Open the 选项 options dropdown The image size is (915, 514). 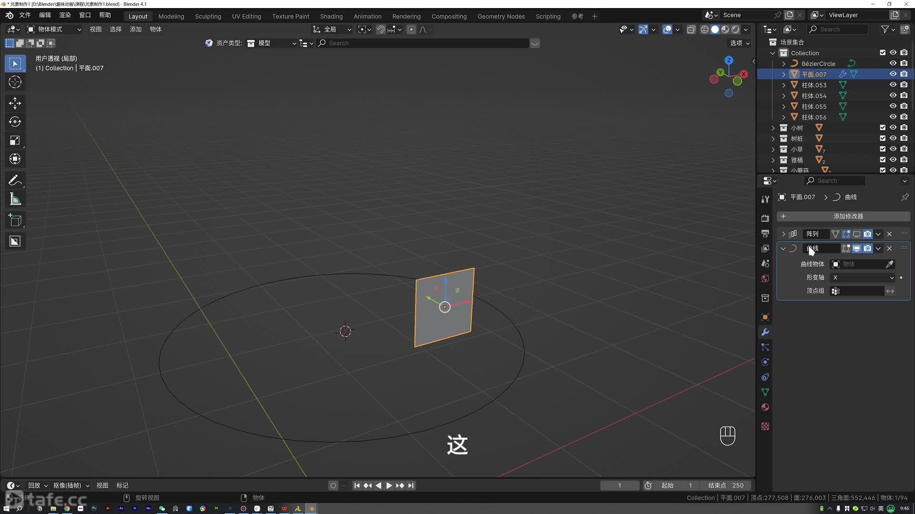point(740,43)
